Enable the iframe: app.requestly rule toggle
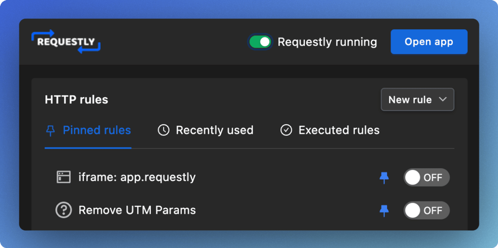This screenshot has height=248, width=498. (426, 178)
